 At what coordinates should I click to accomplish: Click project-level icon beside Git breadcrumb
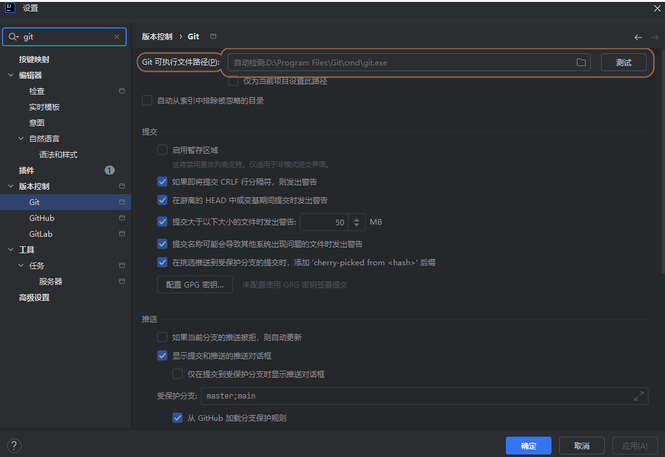214,37
